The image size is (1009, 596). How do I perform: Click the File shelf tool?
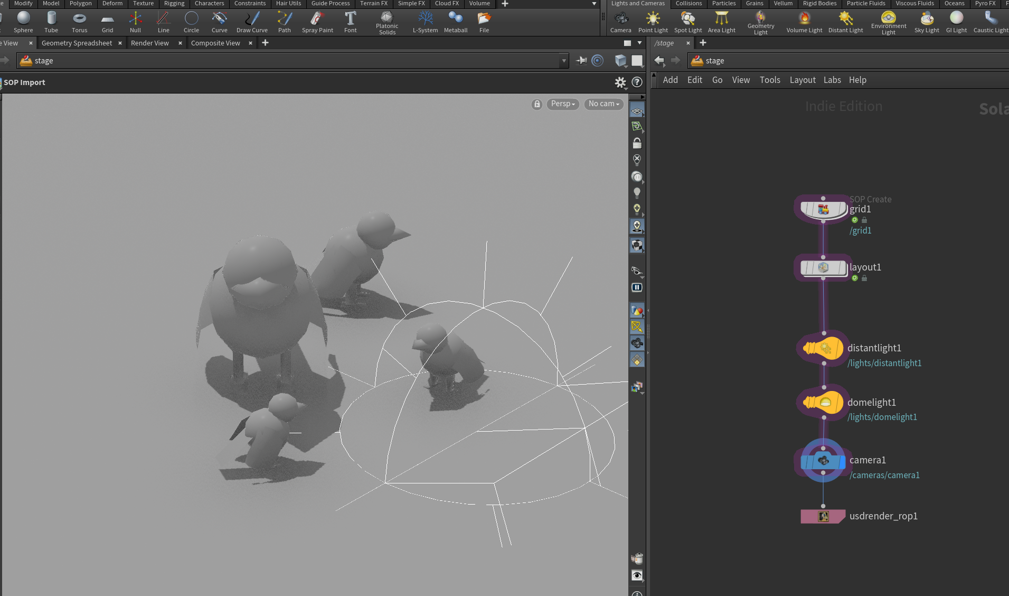pyautogui.click(x=484, y=22)
